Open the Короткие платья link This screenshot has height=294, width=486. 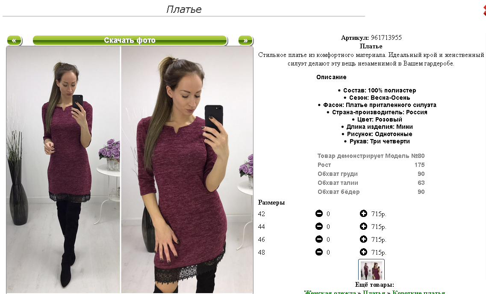(418, 292)
